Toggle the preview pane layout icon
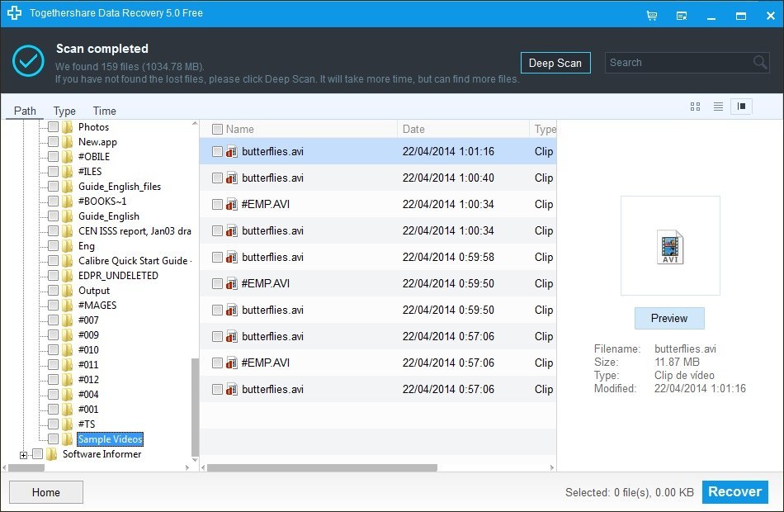This screenshot has width=784, height=512. point(741,106)
